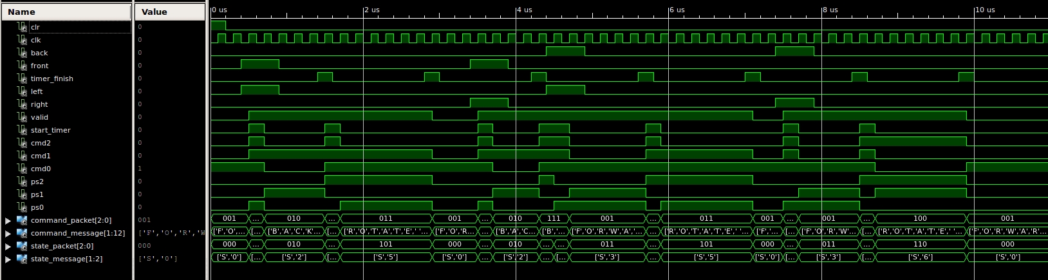Click the valid signal icon
Image resolution: width=1048 pixels, height=280 pixels.
tap(23, 117)
